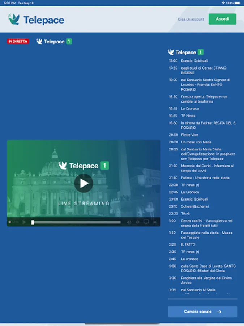Image resolution: width=244 pixels, height=326 pixels.
Task: Click the Telepace 1 logo above the schedule
Action: pyautogui.click(x=185, y=52)
